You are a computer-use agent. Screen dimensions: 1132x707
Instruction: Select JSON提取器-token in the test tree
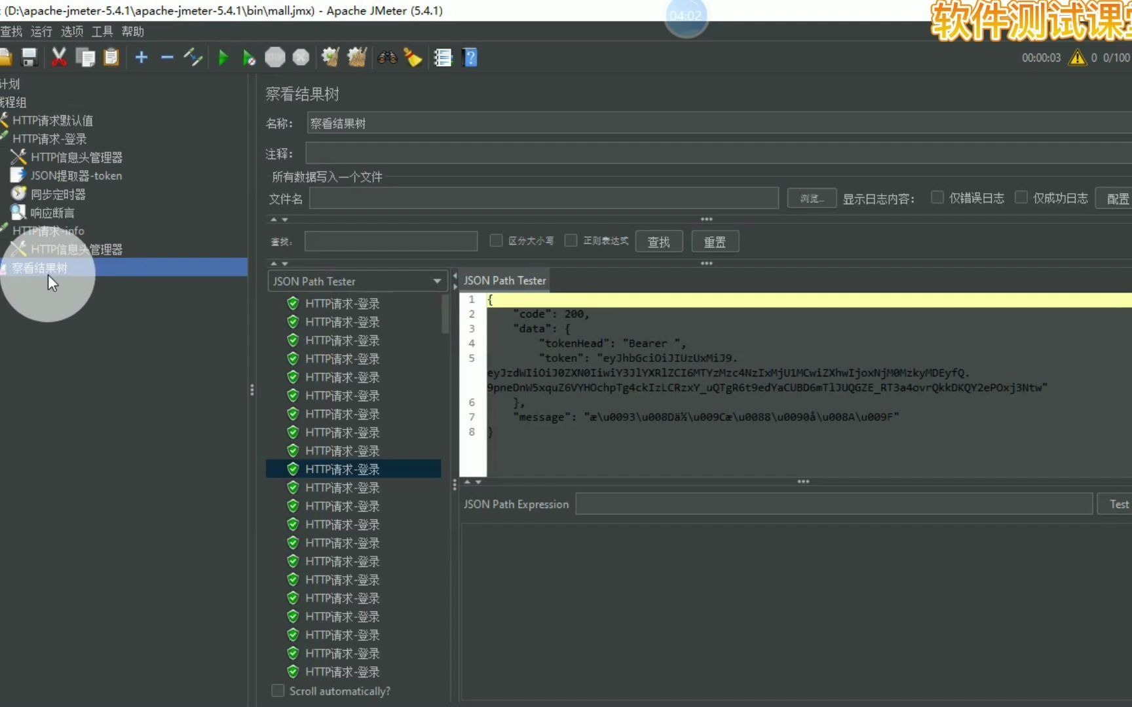76,175
